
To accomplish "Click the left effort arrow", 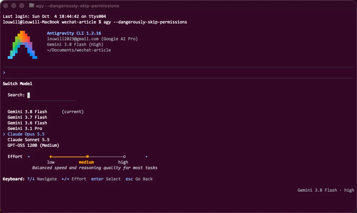I will click(x=28, y=157).
